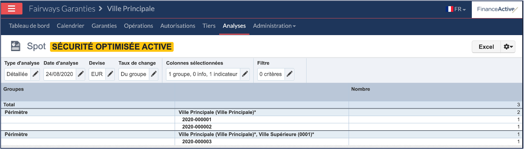Click the FinanceActive logo
The image size is (524, 149).
click(497, 9)
